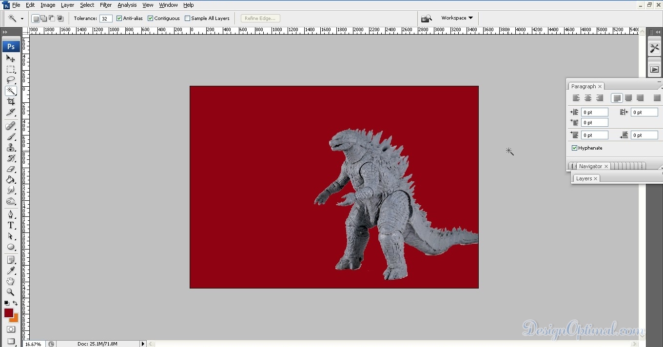The height and width of the screenshot is (347, 663).
Task: Open the Filter menu
Action: point(106,5)
